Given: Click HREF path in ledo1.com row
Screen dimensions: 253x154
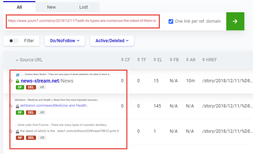Looking at the screenshot, I should [x=227, y=131].
